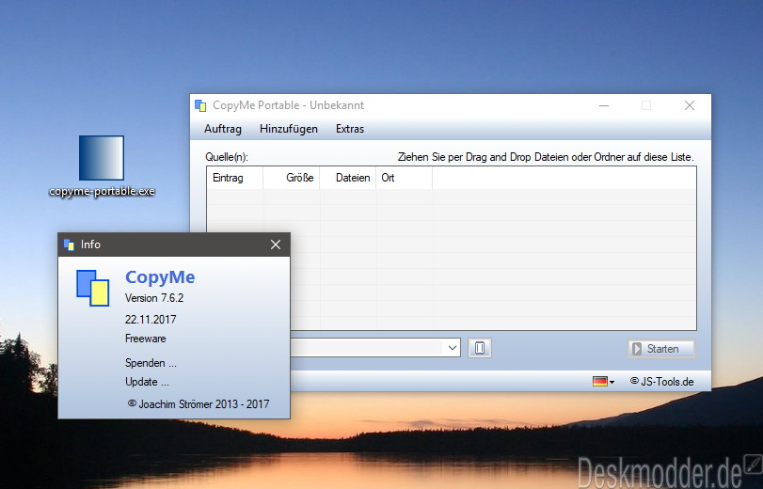The height and width of the screenshot is (489, 763).
Task: Click the CopyMe heading text in Info
Action: pos(160,276)
